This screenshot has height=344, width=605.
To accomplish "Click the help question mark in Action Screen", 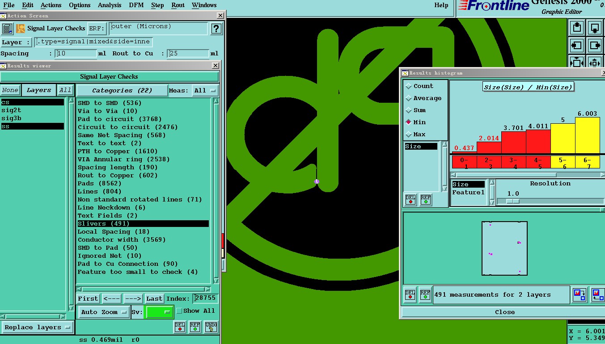I will (x=216, y=29).
